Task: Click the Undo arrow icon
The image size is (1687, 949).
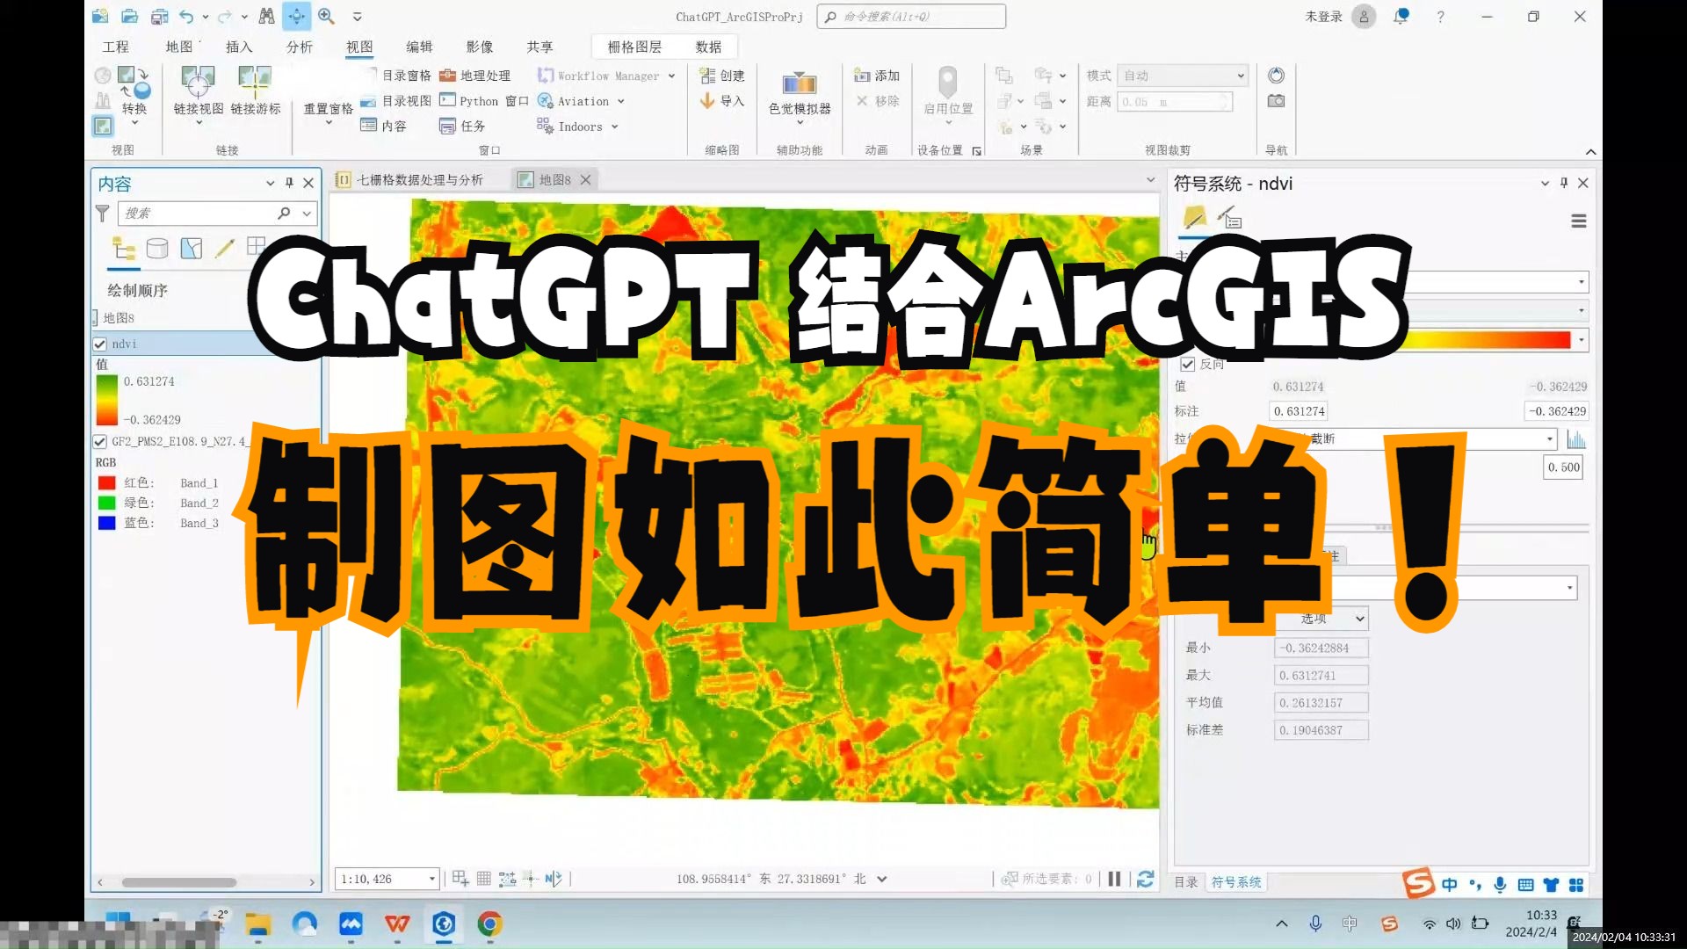Action: (186, 16)
